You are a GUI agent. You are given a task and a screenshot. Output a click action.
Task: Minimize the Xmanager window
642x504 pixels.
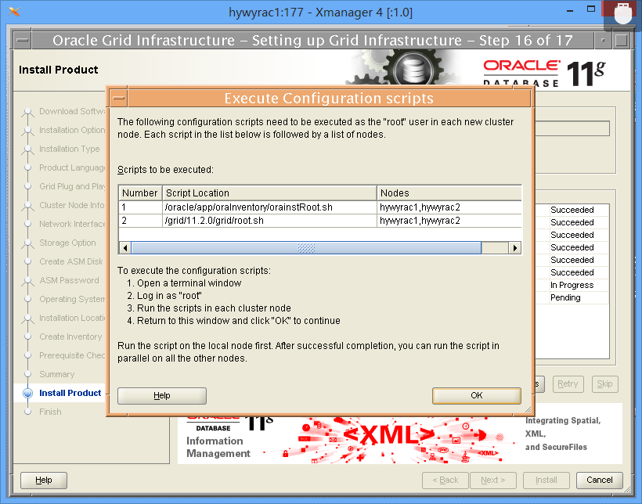[x=570, y=10]
